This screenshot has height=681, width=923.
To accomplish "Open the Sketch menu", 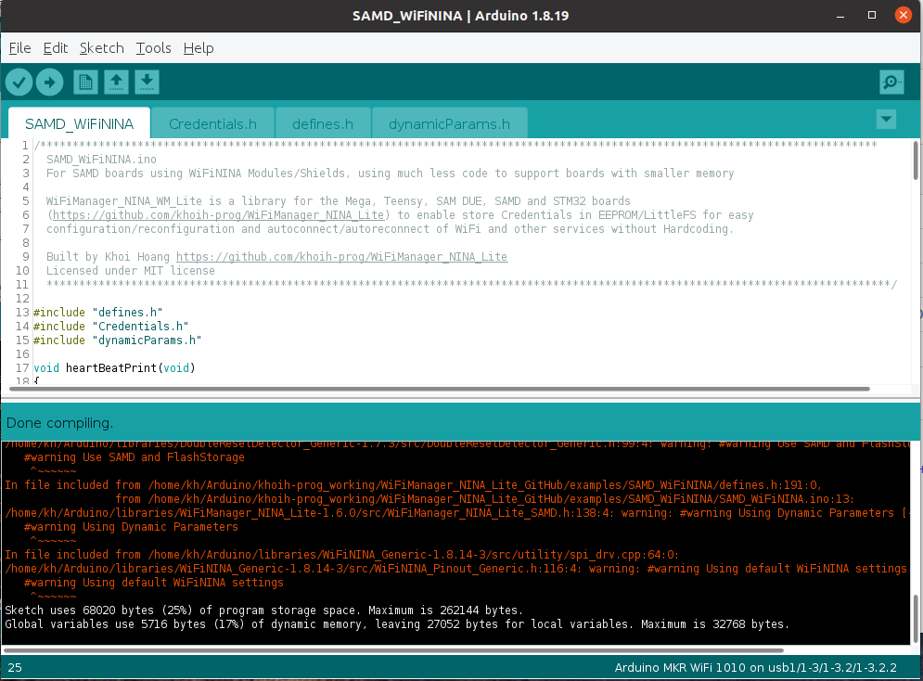I will (101, 47).
